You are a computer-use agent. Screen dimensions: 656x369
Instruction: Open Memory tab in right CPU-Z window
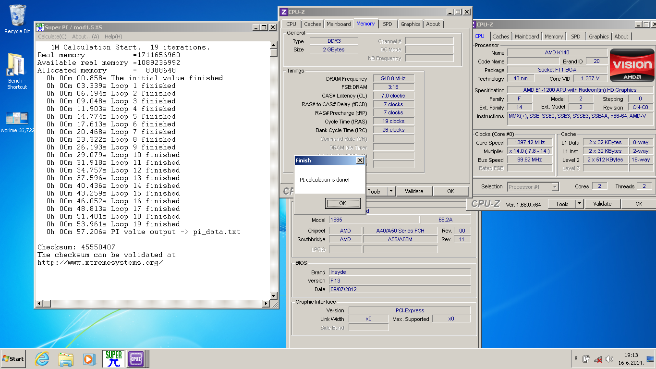(x=554, y=37)
